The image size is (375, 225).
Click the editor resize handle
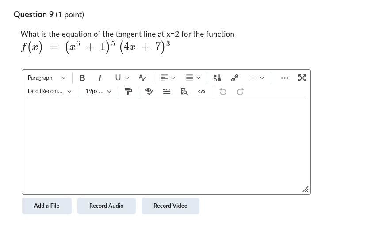tap(306, 190)
